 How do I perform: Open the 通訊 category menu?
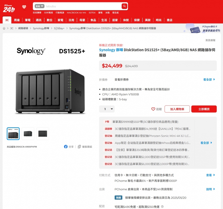(39, 20)
